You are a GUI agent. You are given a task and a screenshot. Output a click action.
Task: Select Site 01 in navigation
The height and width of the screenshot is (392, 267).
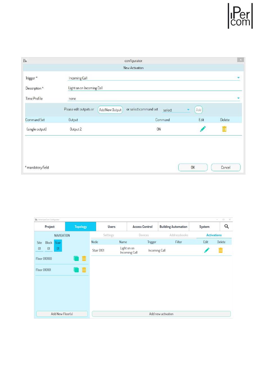[39, 246]
